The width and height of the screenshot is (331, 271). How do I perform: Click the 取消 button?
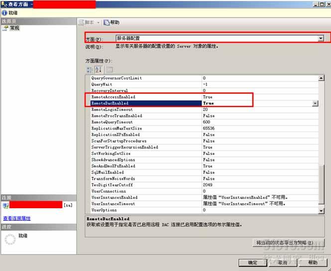click(282, 263)
